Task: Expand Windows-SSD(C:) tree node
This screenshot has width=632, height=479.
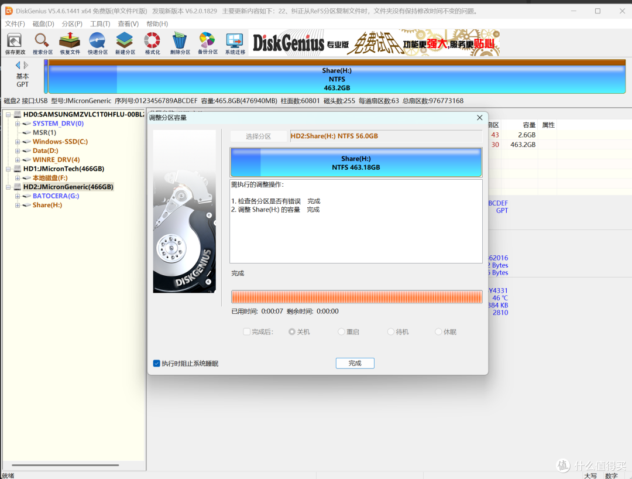Action: (x=18, y=142)
